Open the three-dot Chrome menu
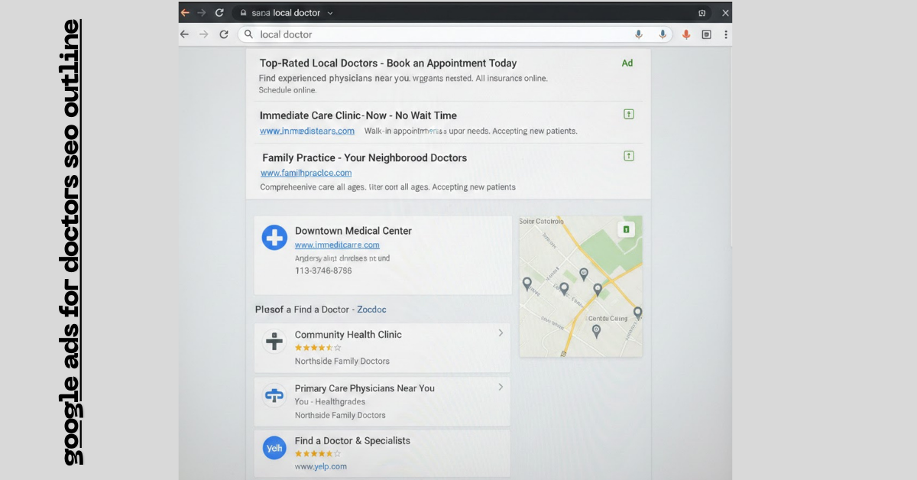The height and width of the screenshot is (480, 917). pos(724,34)
